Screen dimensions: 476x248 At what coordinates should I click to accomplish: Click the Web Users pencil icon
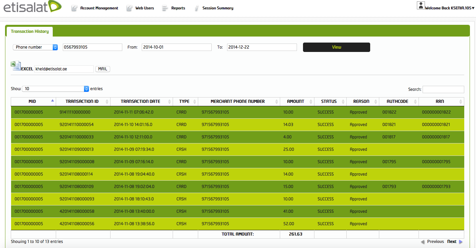click(129, 8)
